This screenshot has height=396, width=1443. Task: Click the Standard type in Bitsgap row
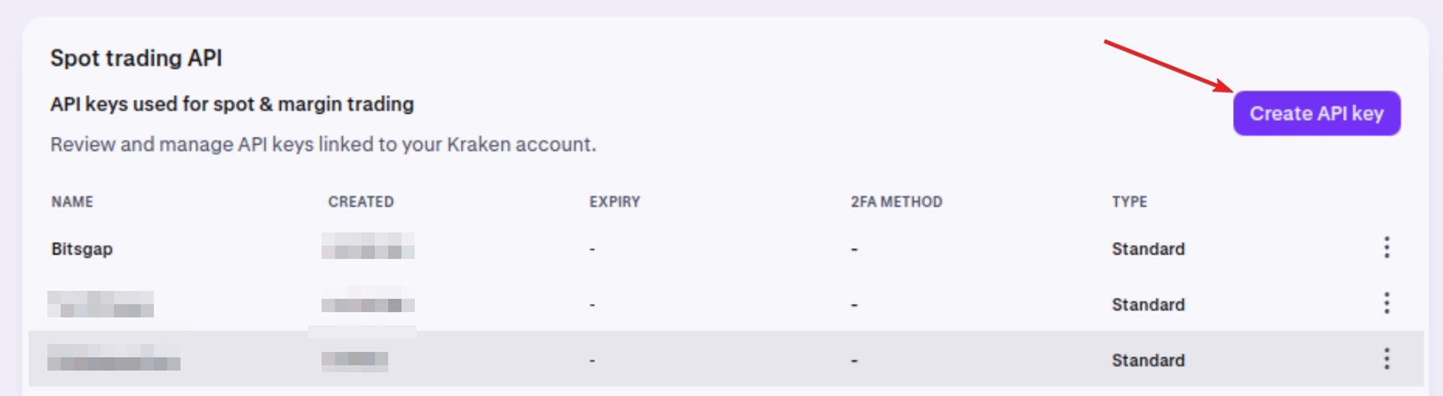click(x=1148, y=249)
